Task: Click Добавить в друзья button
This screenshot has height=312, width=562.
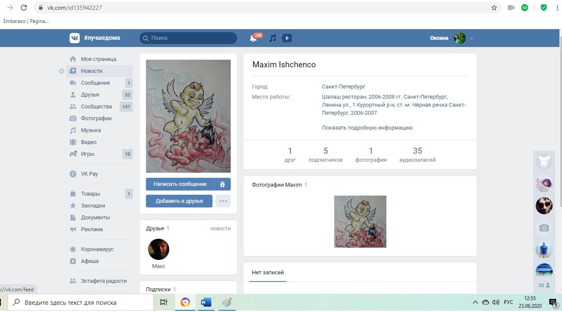Action: tap(179, 201)
